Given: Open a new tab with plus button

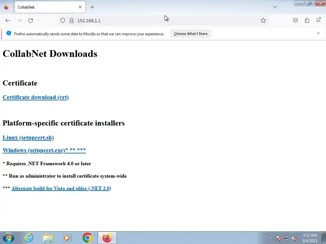Looking at the screenshot, I should pos(92,7).
